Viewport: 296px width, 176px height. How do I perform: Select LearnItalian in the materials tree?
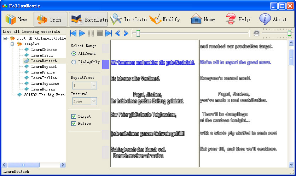(x=44, y=78)
